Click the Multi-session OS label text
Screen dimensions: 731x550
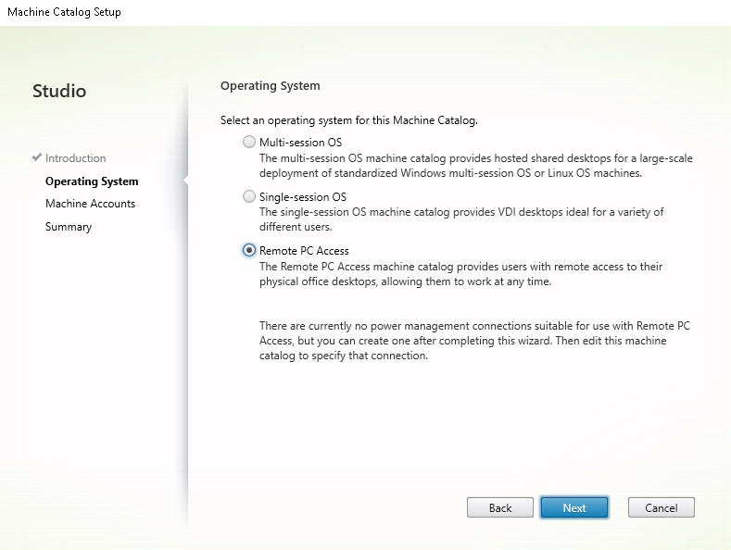pyautogui.click(x=301, y=143)
